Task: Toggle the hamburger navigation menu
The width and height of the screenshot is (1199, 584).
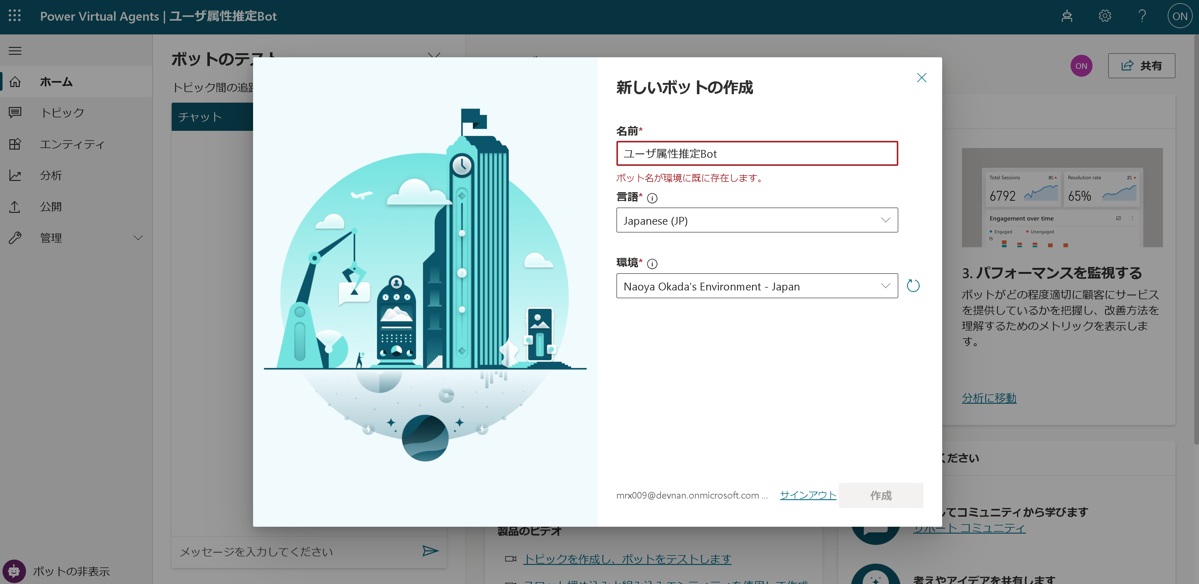Action: coord(15,51)
